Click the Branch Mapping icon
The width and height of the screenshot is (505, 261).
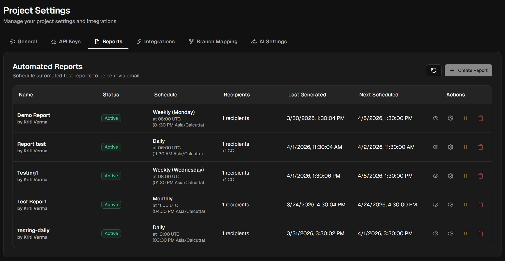click(191, 42)
